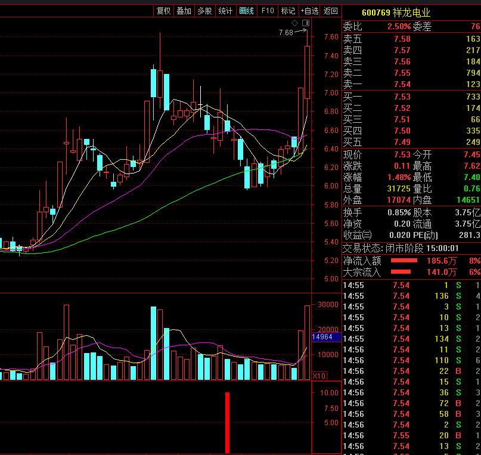Click the 30000 volume axis label

point(328,305)
